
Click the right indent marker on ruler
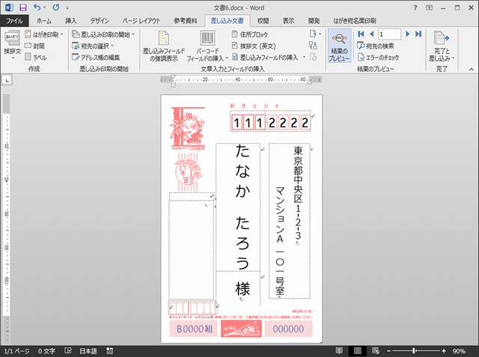click(x=309, y=82)
